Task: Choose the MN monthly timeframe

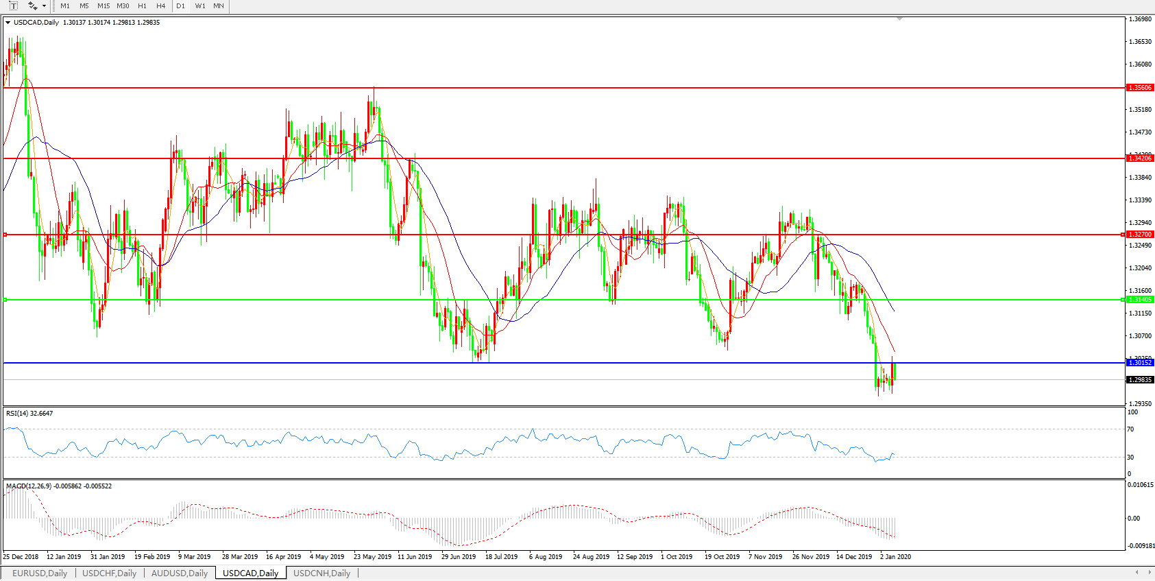Action: coord(218,6)
